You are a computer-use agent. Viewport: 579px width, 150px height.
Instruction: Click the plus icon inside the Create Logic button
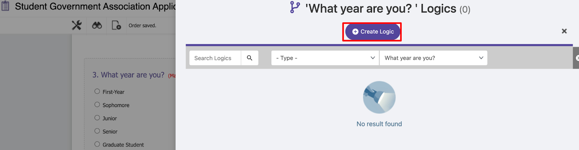(355, 32)
